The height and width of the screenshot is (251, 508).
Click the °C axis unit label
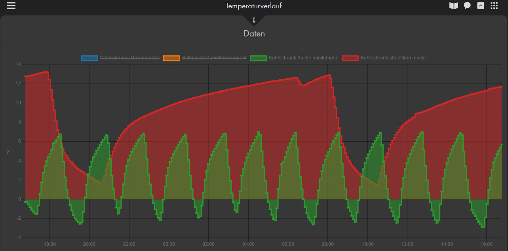(8, 151)
